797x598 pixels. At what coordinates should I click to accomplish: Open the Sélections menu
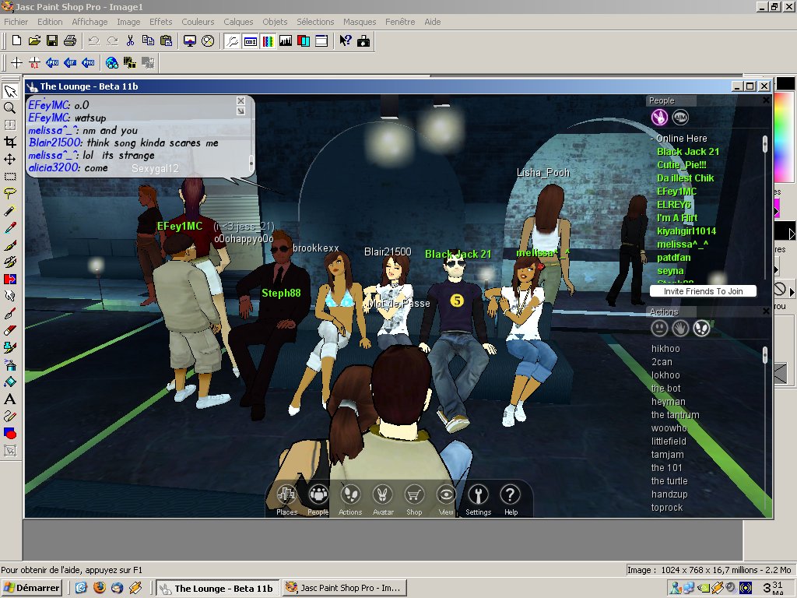pos(315,22)
